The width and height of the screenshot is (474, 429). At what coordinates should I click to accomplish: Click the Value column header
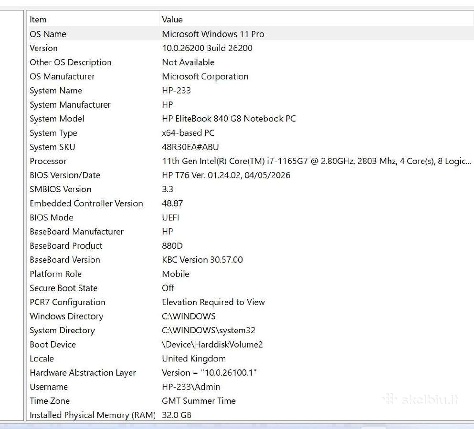coord(172,20)
